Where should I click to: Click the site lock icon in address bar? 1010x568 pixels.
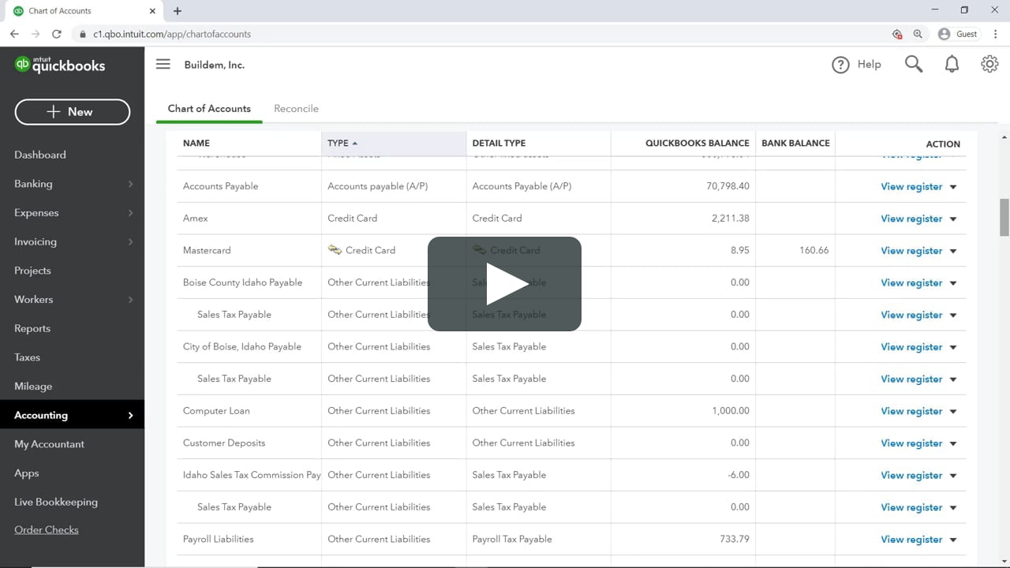click(x=82, y=34)
